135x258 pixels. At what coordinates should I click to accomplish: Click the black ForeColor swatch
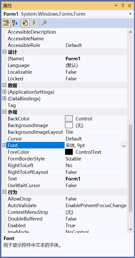click(x=69, y=152)
